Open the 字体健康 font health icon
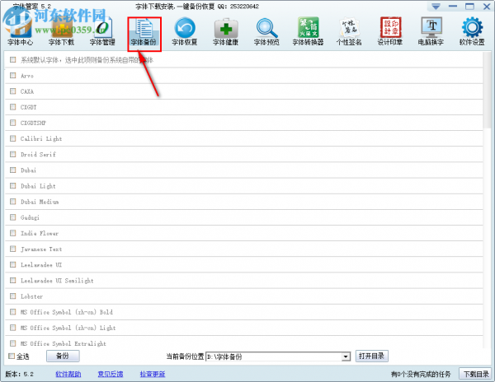The image size is (495, 382). coord(226,32)
